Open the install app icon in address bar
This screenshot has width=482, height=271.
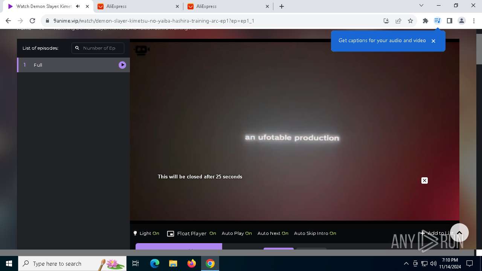point(386,21)
